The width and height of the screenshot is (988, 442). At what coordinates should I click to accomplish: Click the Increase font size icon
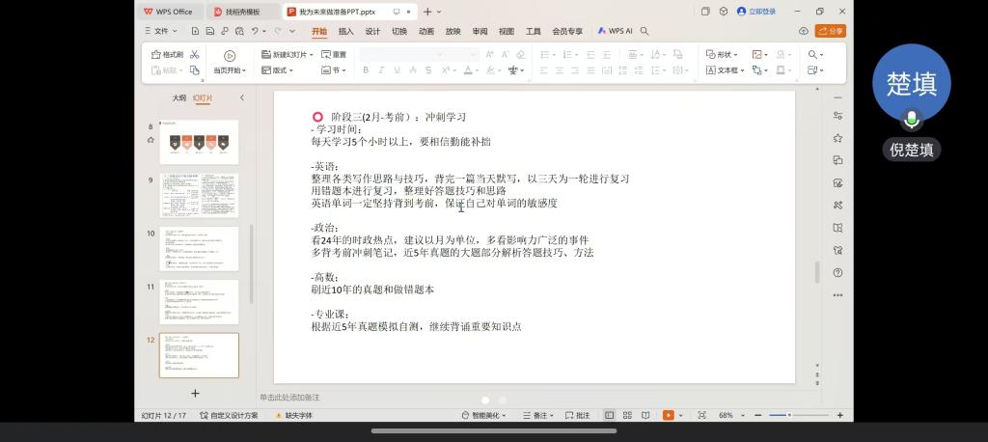tap(489, 55)
